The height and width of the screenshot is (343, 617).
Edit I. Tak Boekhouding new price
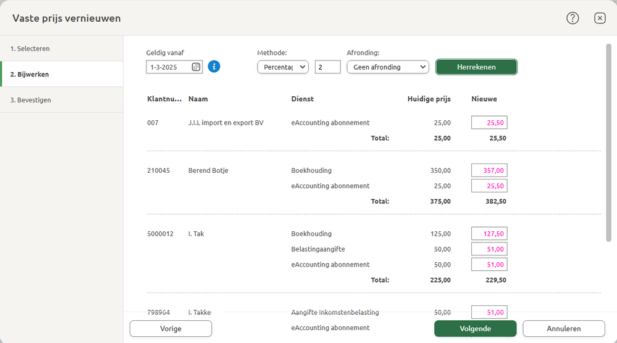tap(489, 234)
